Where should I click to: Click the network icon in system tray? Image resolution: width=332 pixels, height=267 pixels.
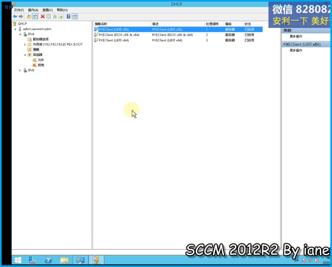310,260
